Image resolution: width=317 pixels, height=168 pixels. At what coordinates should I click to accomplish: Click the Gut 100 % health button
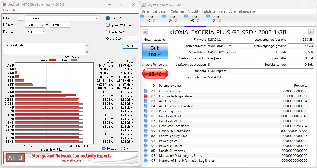[155, 51]
